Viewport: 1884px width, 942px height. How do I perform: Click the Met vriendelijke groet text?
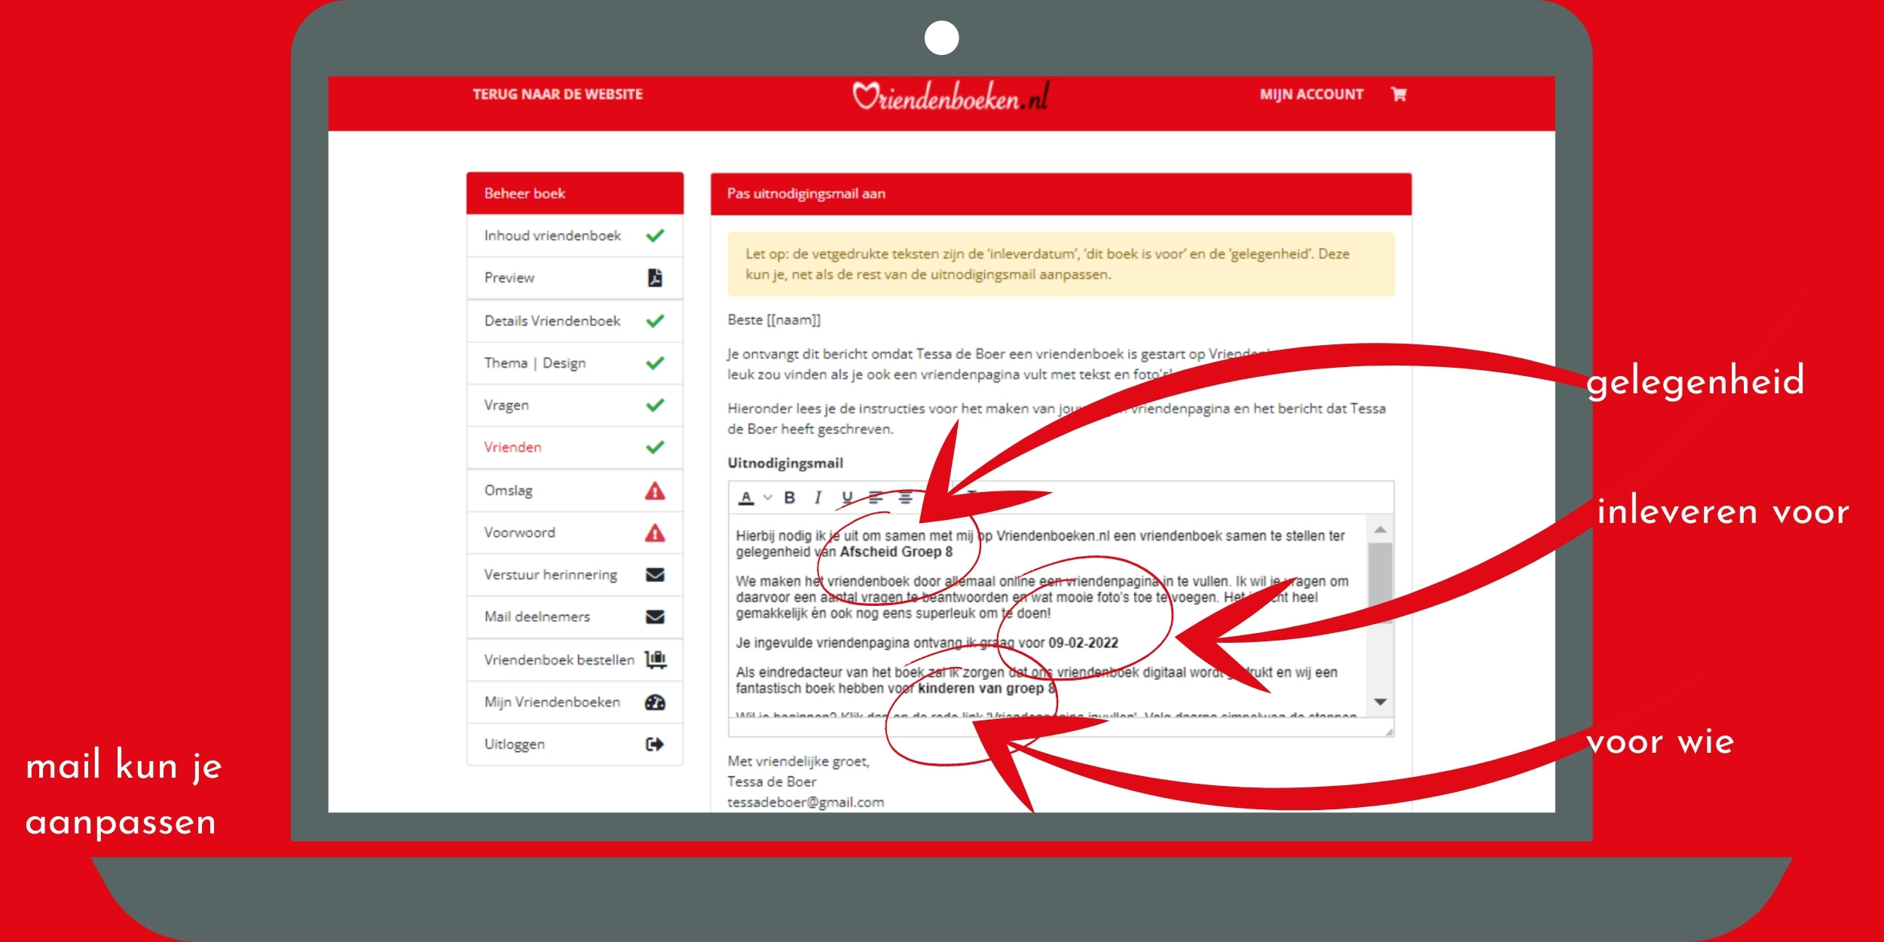(799, 762)
